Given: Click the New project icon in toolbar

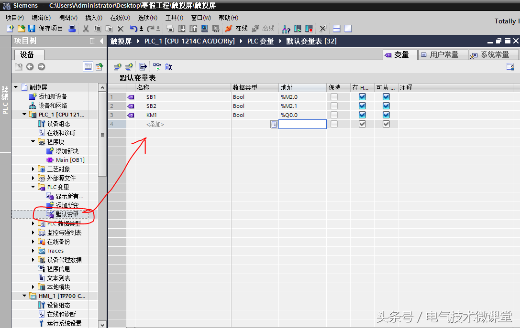Looking at the screenshot, I should coord(10,29).
